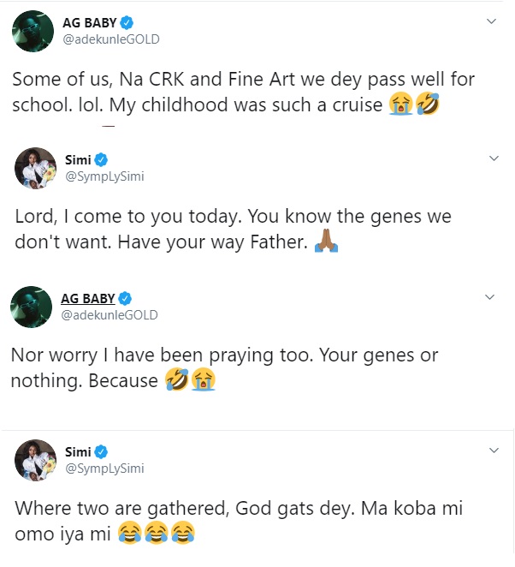Click AG BABY name on the CRK tweet

[88, 21]
